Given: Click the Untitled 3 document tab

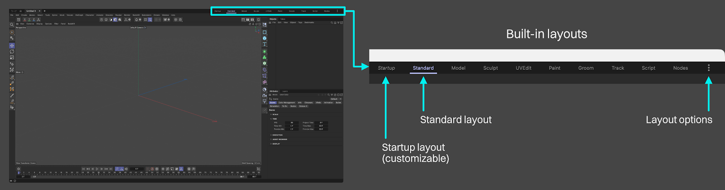Looking at the screenshot, I should pyautogui.click(x=31, y=11).
